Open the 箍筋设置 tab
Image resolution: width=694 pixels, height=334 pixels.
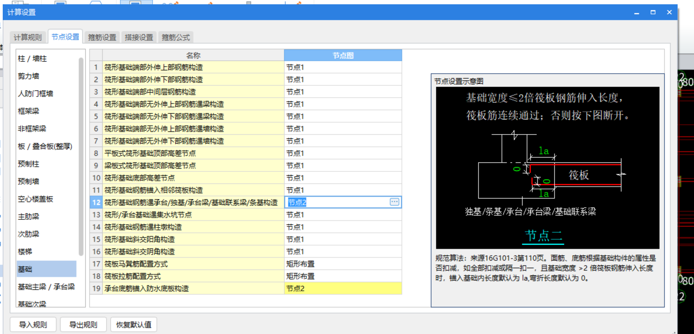tap(102, 37)
